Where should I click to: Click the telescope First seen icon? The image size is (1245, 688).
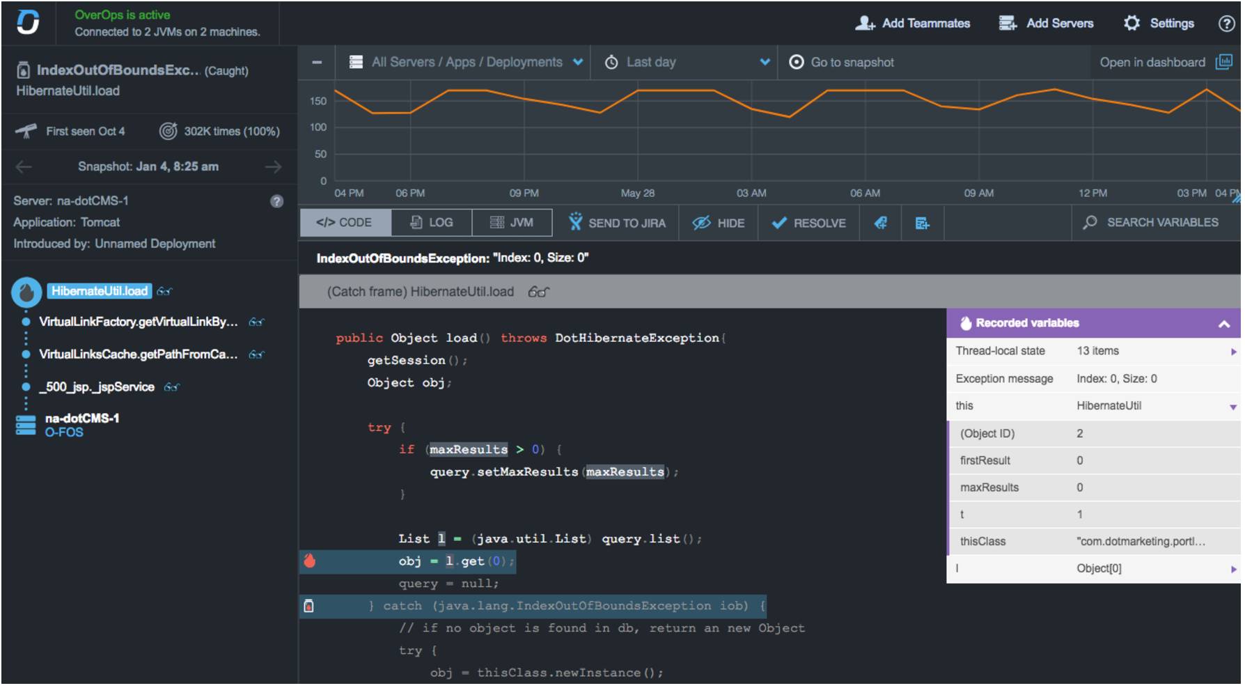[x=26, y=131]
